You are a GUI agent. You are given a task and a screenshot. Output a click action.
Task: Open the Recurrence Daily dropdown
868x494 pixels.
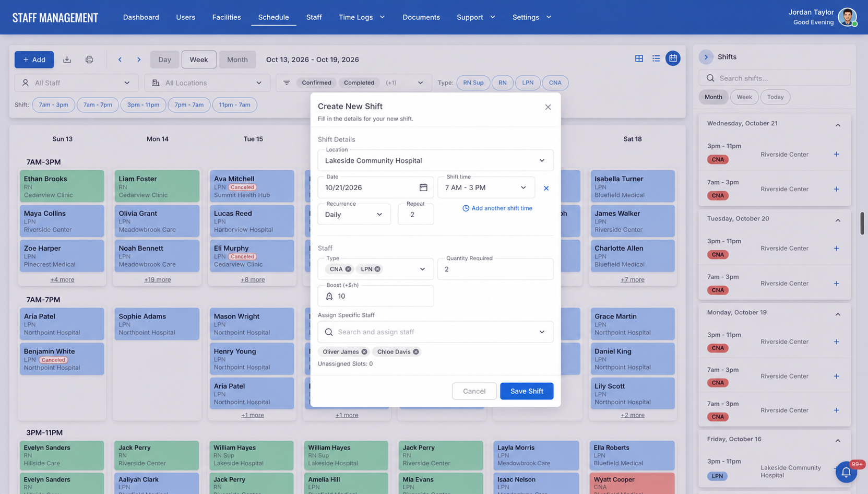click(x=354, y=215)
